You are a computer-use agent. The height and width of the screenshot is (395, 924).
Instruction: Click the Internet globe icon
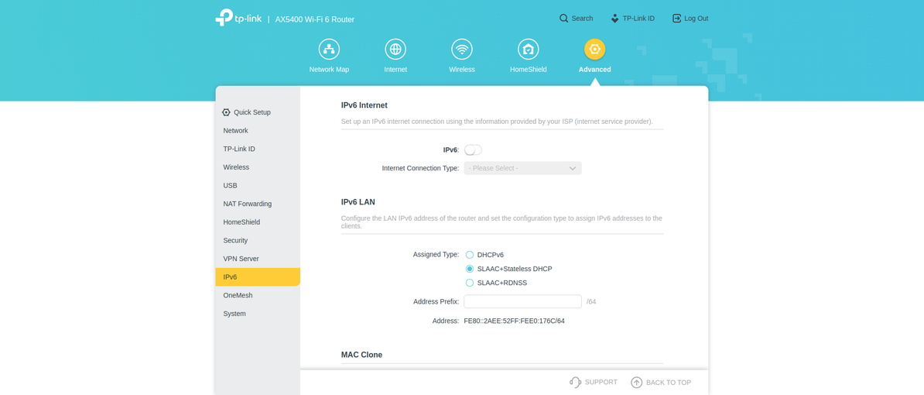coord(395,50)
